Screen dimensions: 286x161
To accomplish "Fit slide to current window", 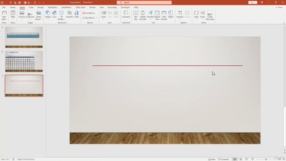I will click(284, 159).
